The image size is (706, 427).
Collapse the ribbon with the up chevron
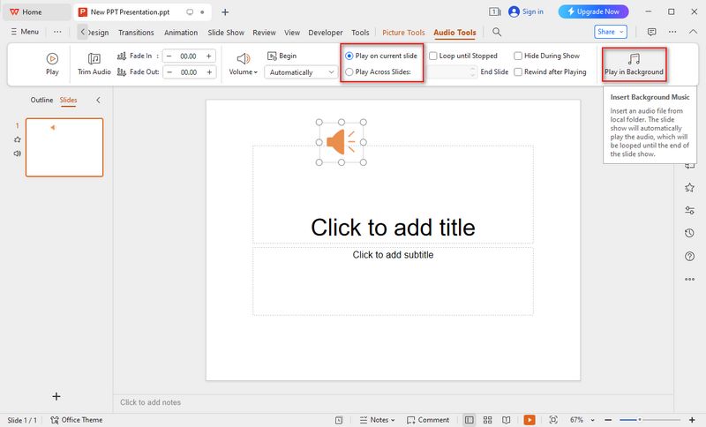point(693,32)
